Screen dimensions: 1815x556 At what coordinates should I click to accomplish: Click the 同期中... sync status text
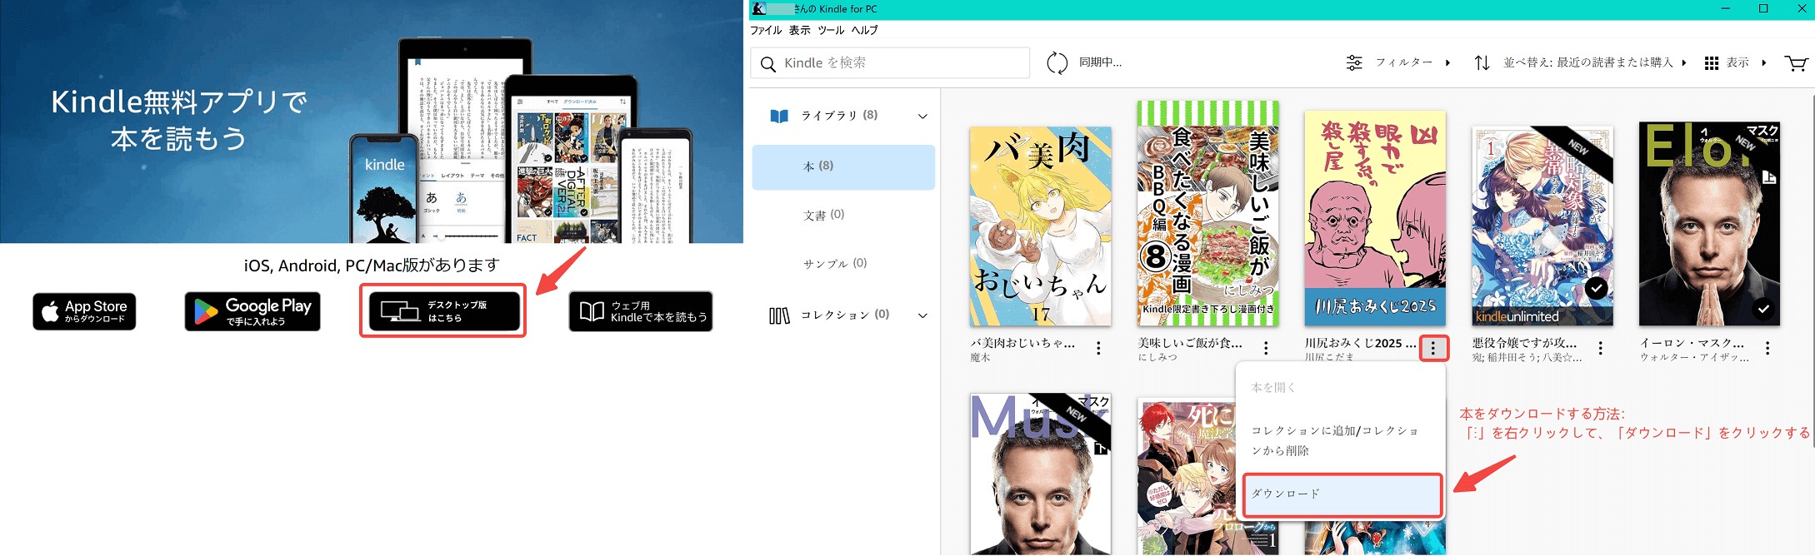tap(1100, 62)
